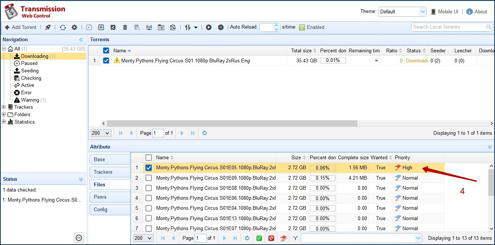Click the rename/edit torrent toolbar icon
Screen dimensions: 495x245
tap(113, 27)
